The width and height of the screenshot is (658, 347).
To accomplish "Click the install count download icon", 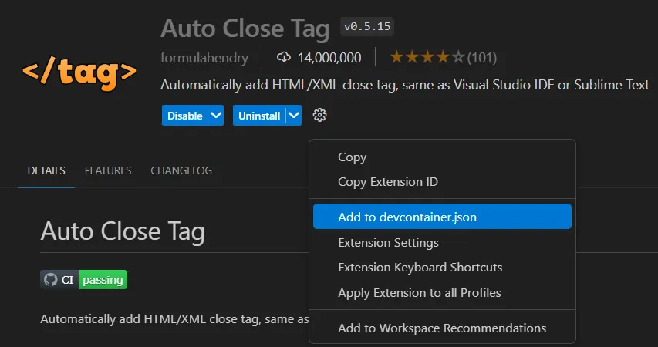I will (283, 57).
